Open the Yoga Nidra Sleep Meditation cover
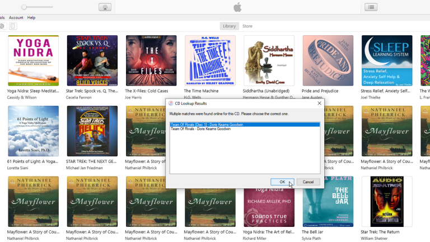 [x=33, y=61]
